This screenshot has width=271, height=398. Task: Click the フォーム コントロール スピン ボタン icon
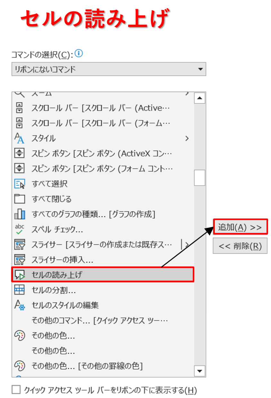click(x=20, y=168)
